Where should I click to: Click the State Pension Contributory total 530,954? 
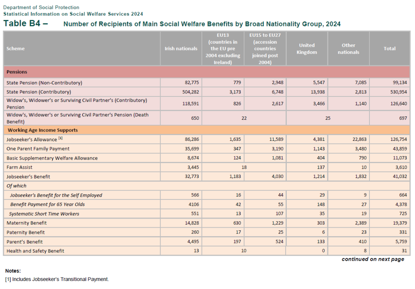(398, 92)
